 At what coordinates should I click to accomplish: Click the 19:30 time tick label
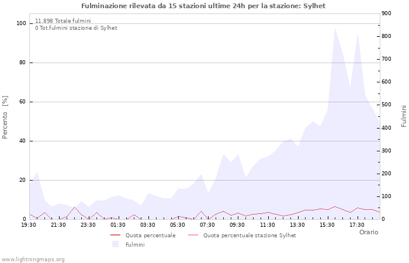click(29, 224)
